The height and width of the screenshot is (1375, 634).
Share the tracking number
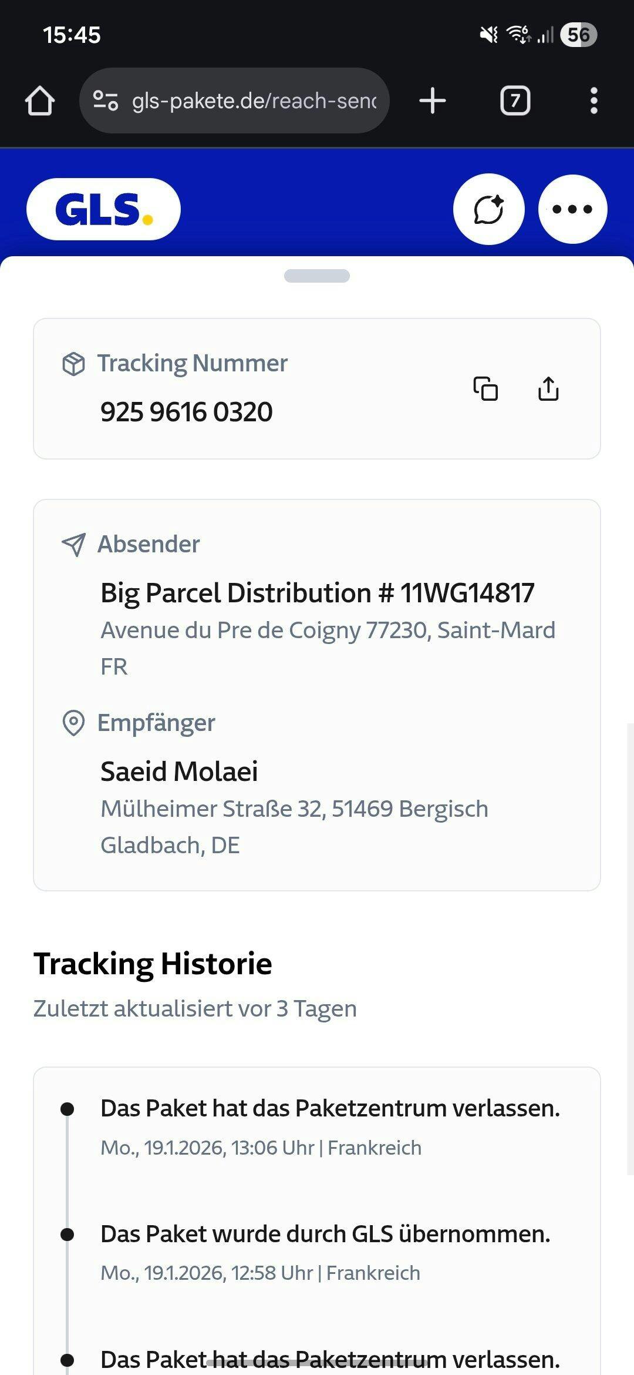[548, 388]
